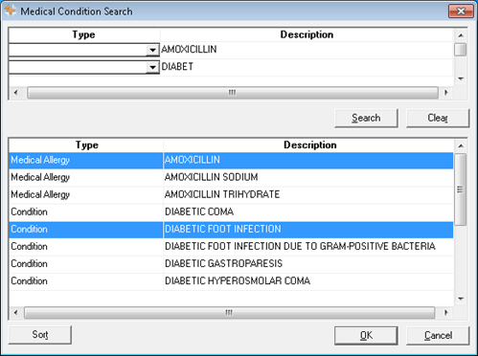Screen dimensions: 478x356
Task: Select the AMOXICILLIN result row
Action: point(231,160)
